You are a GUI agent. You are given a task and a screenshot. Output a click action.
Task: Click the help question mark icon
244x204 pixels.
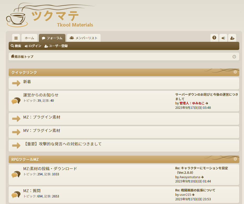[214, 38]
